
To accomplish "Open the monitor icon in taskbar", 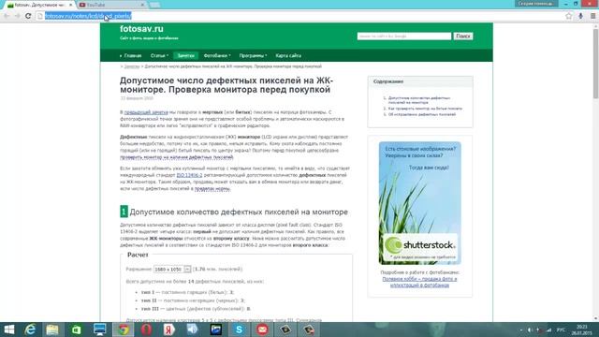I will pos(100,330).
